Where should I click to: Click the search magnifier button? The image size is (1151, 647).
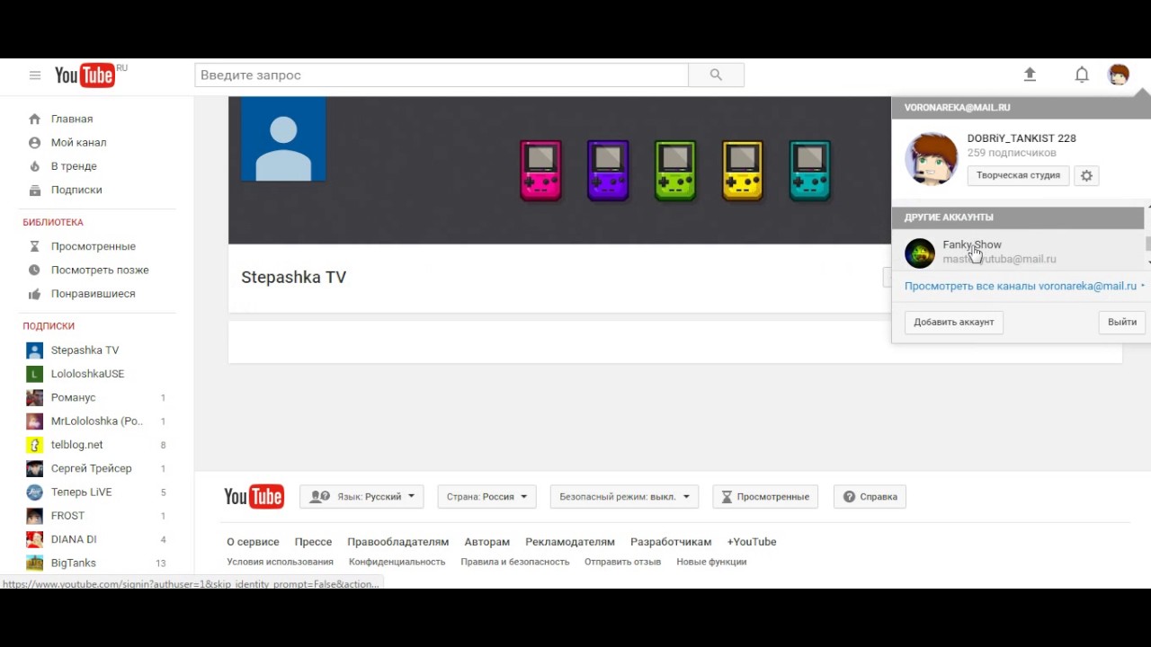(x=716, y=75)
